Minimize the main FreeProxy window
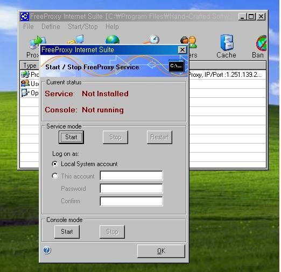Image resolution: width=281 pixels, height=272 pixels. (x=242, y=17)
